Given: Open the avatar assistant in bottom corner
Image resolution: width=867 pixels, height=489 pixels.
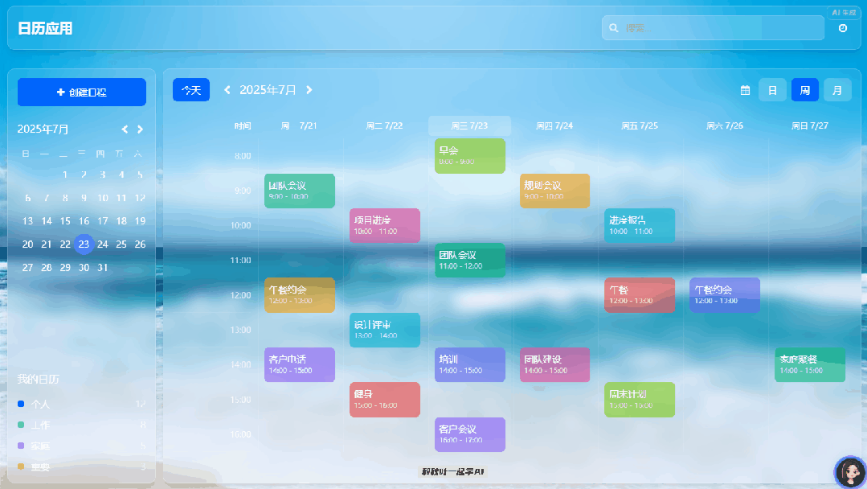Looking at the screenshot, I should coord(849,472).
